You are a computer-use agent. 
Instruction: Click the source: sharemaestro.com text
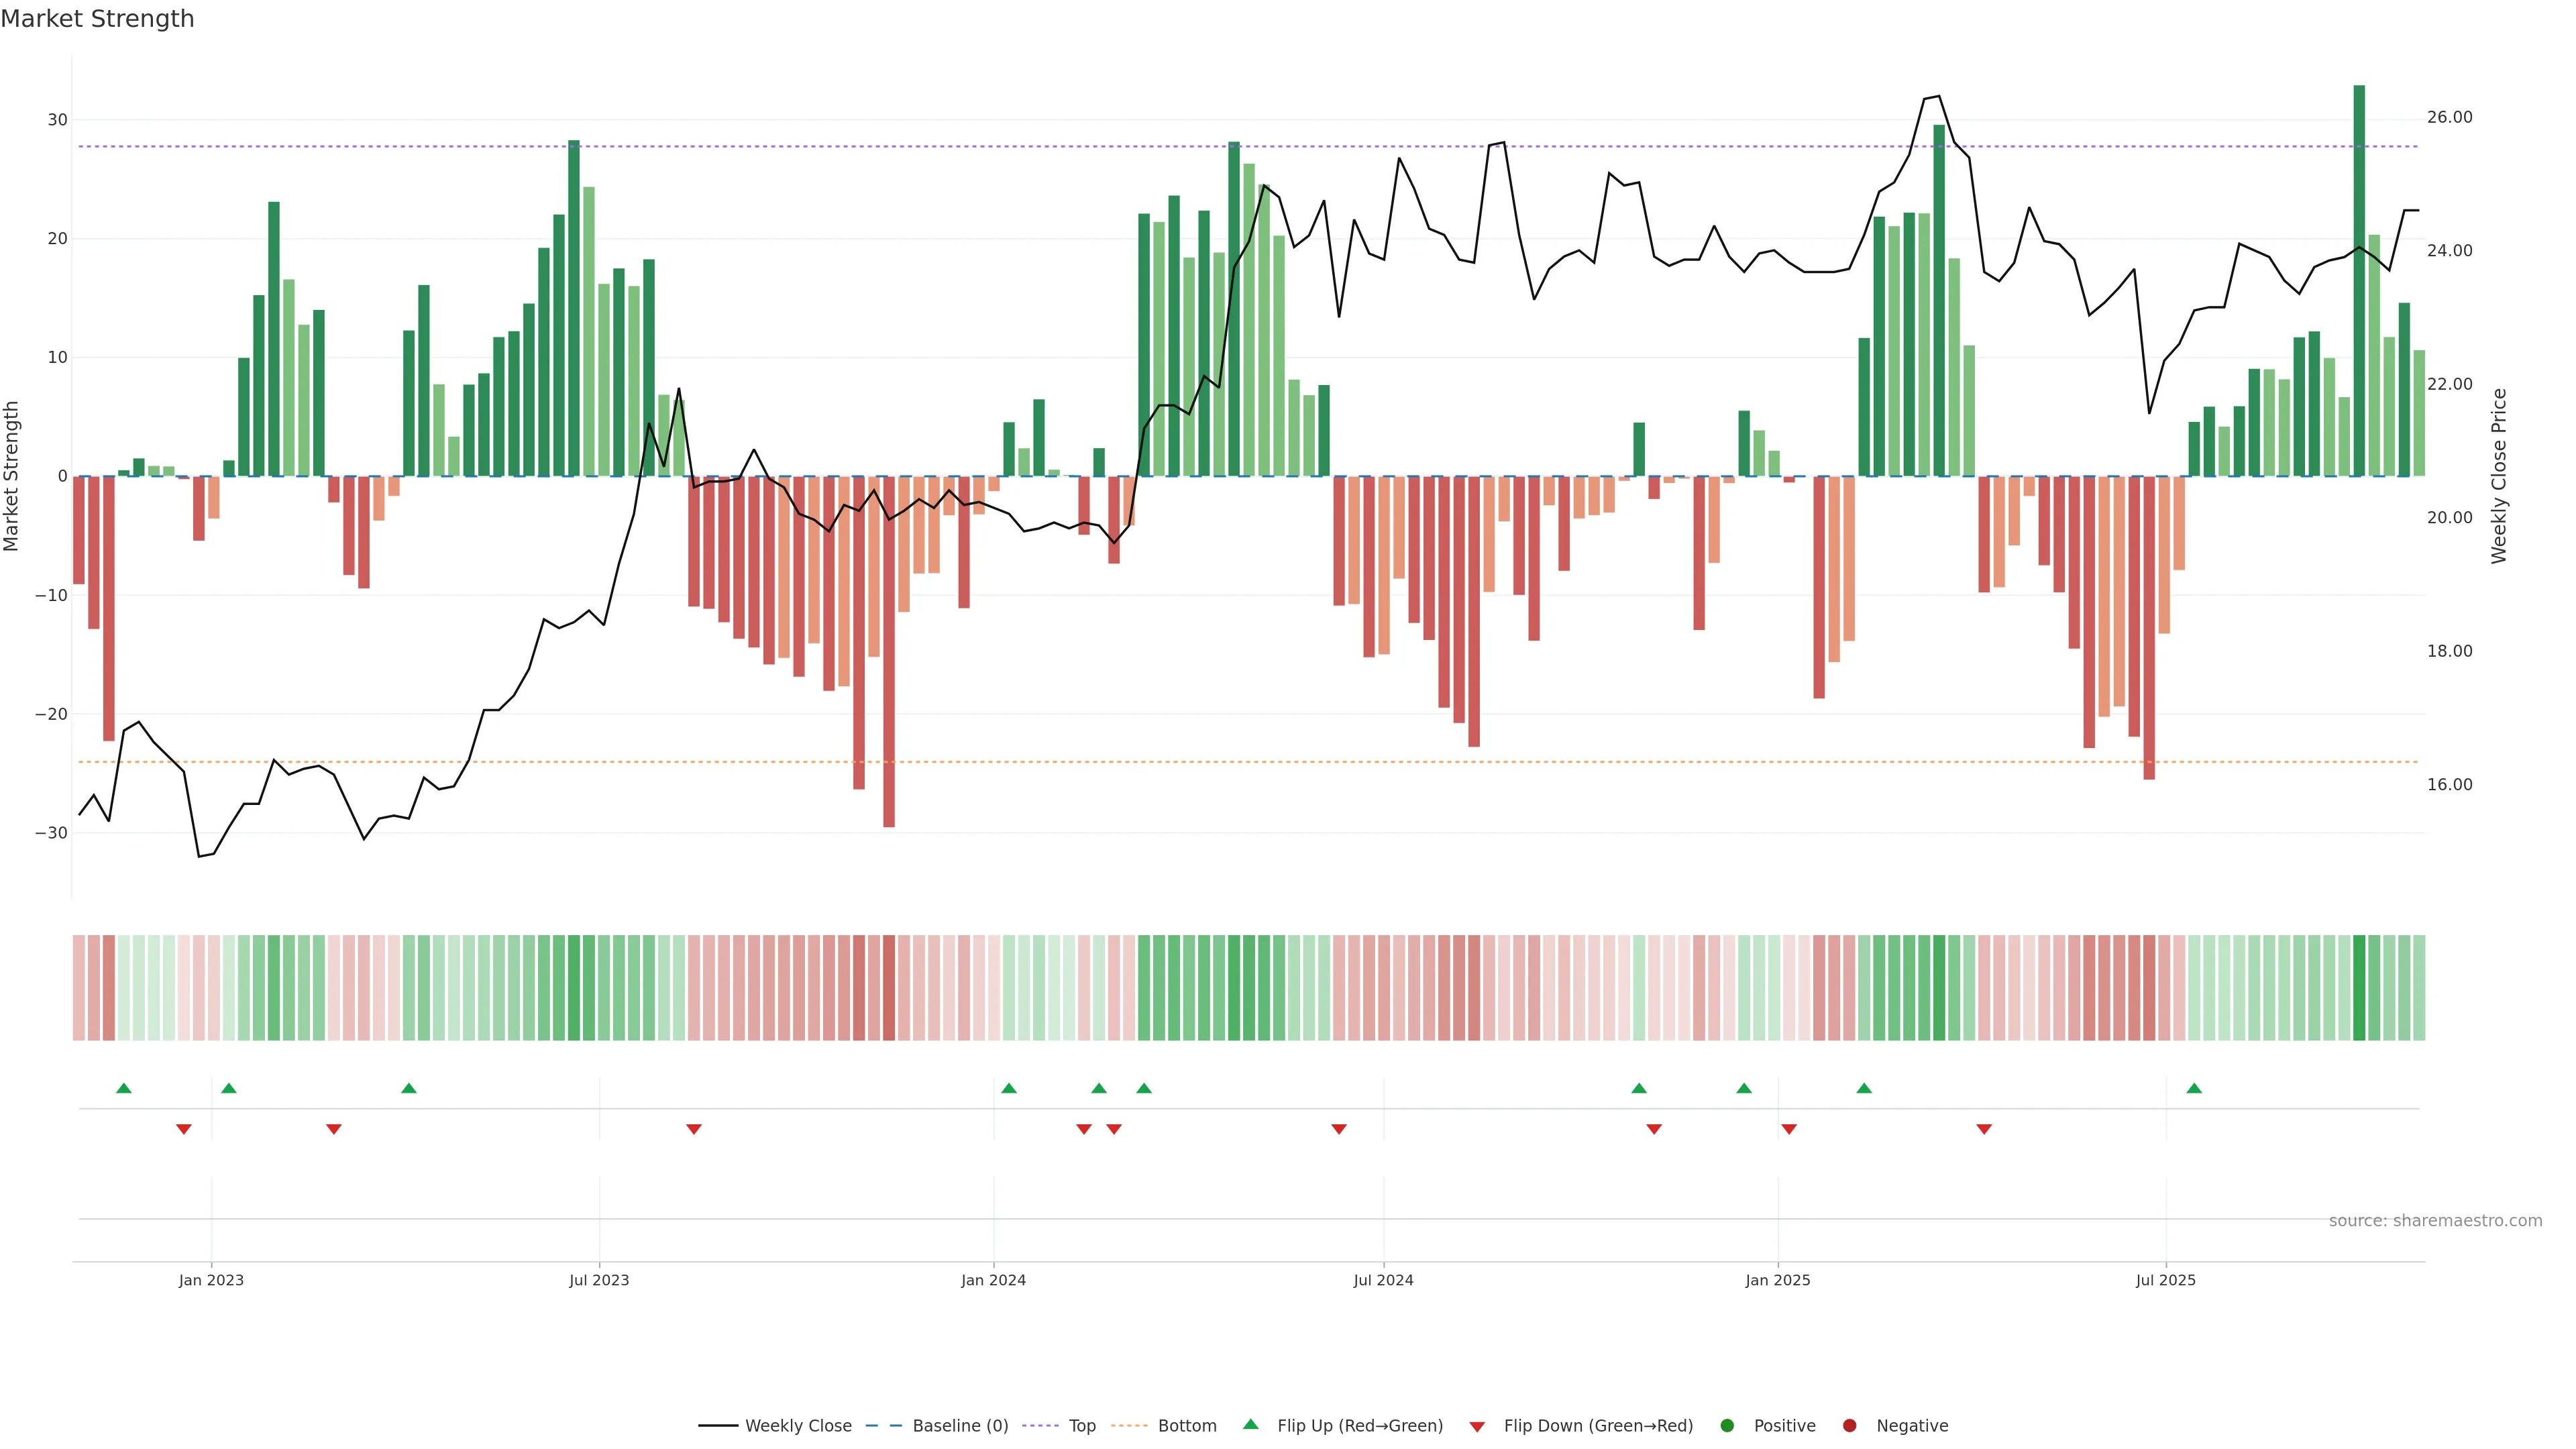pos(2435,1220)
